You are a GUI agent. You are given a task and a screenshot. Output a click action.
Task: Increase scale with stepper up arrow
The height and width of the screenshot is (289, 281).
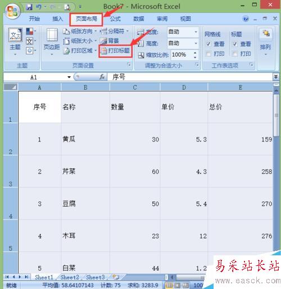pyautogui.click(x=195, y=53)
